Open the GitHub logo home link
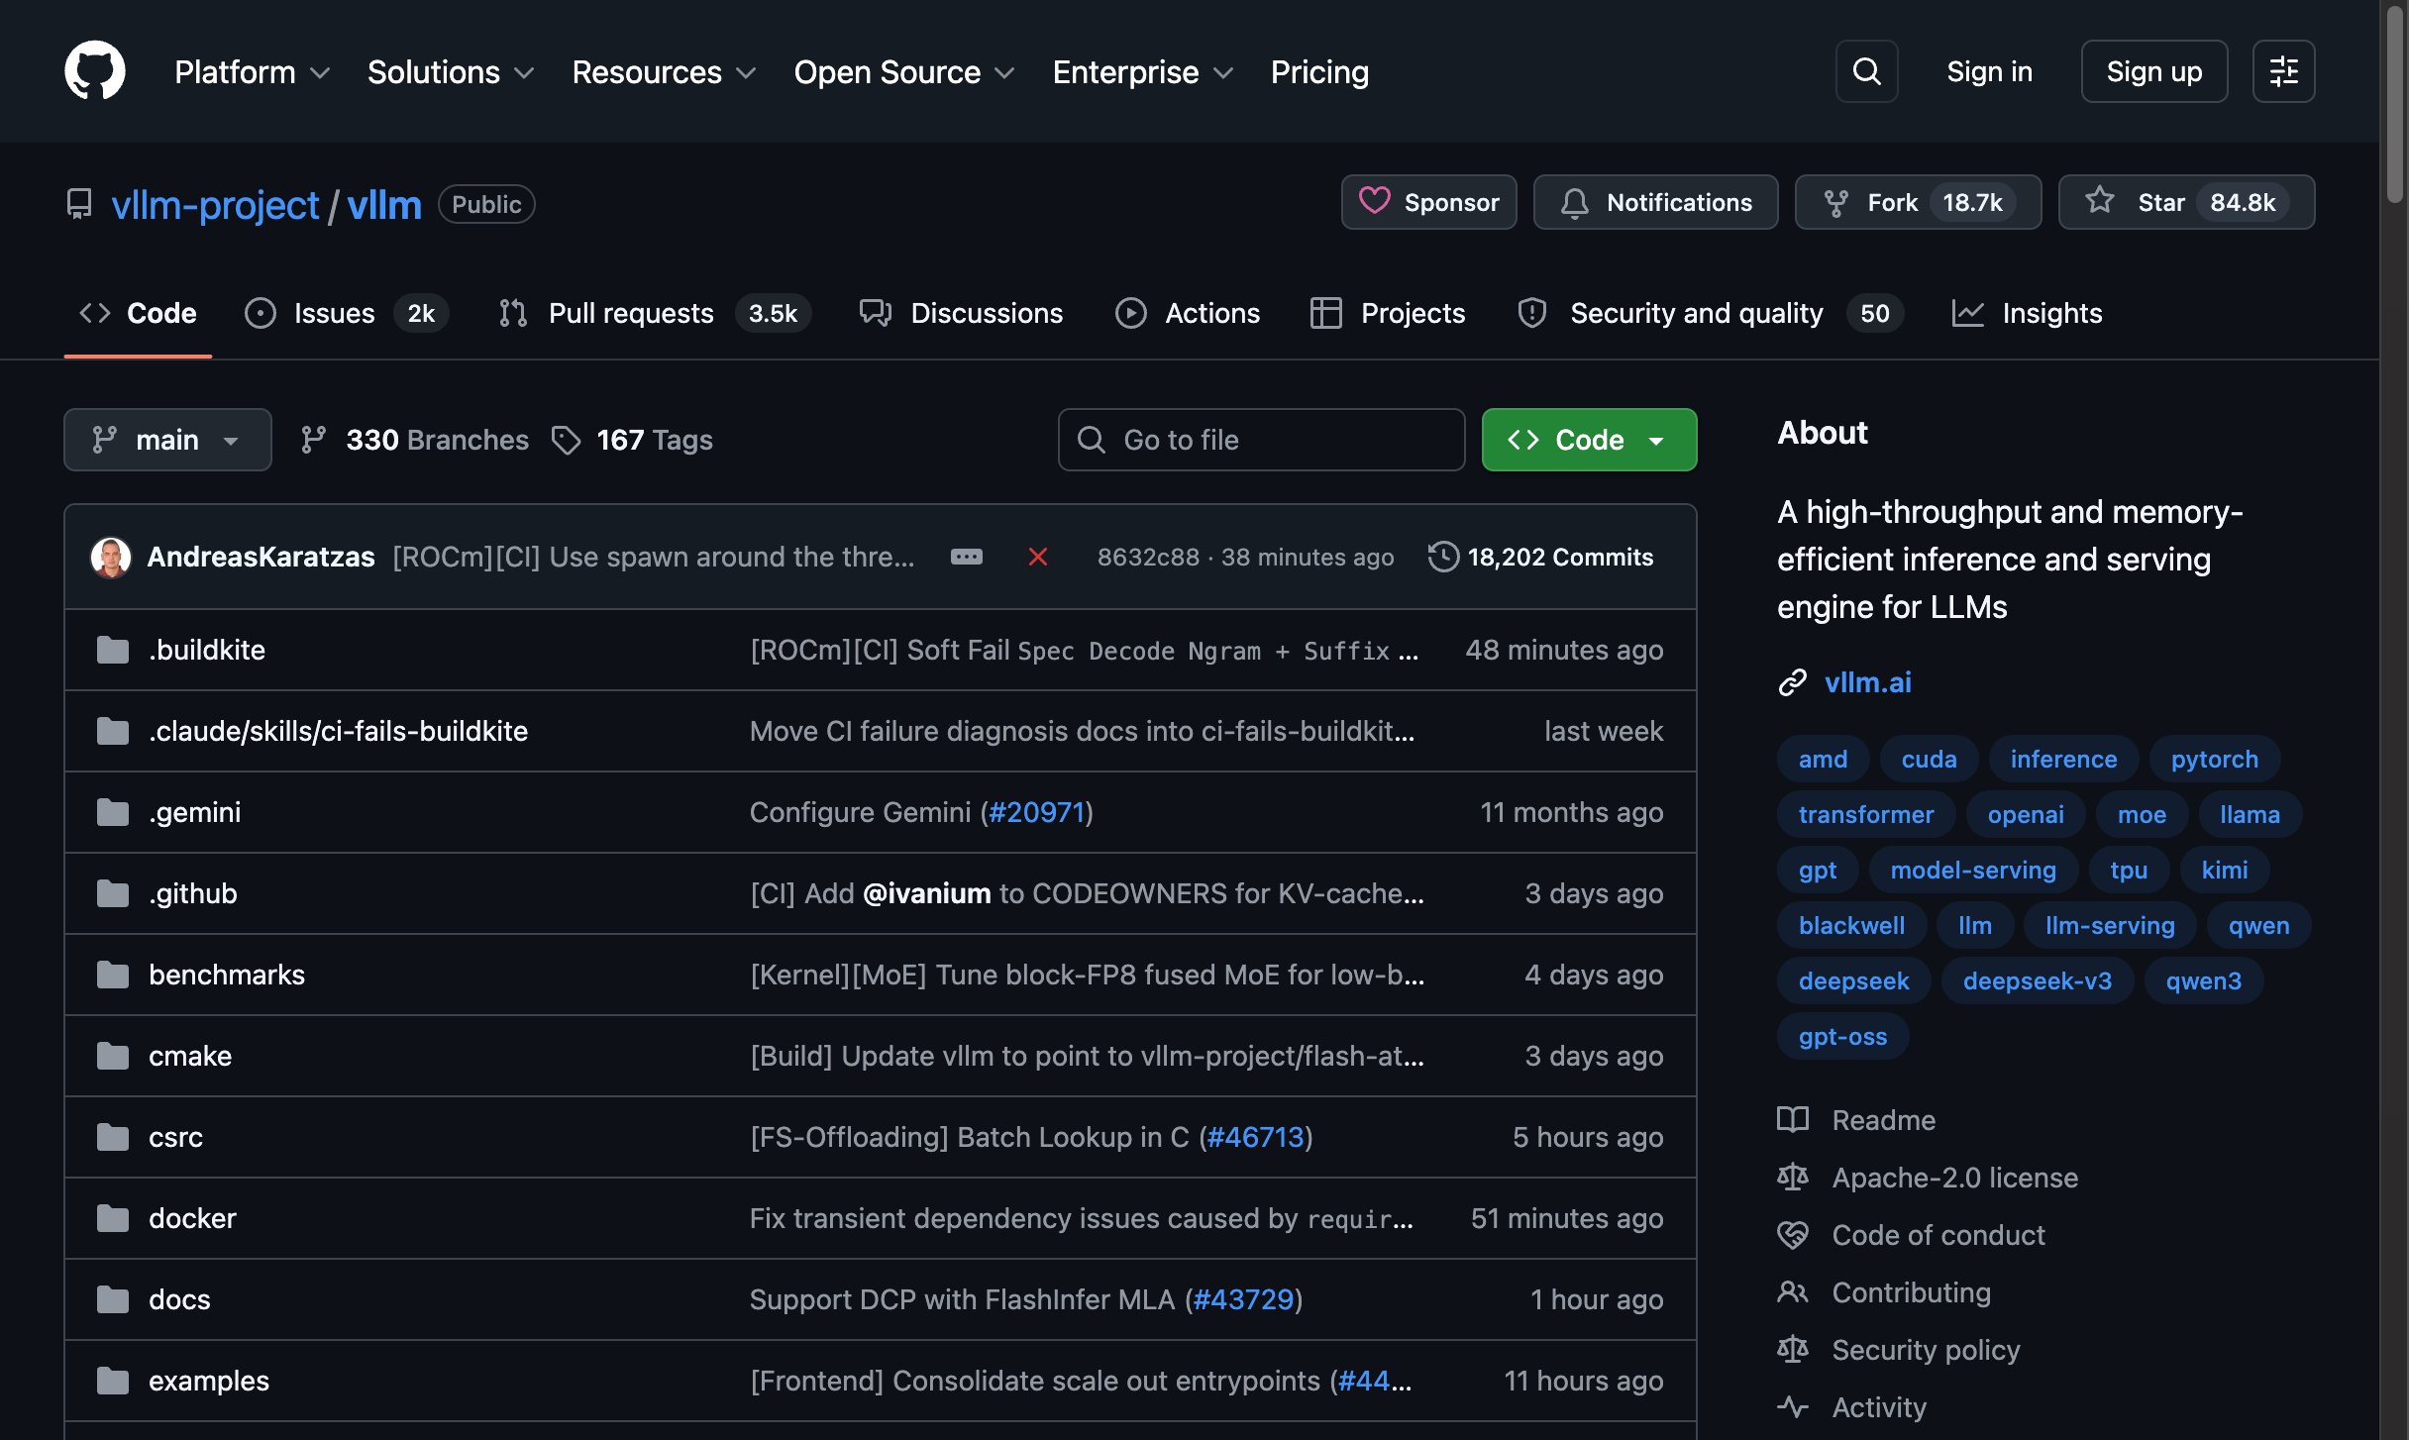2409x1440 pixels. coord(95,70)
